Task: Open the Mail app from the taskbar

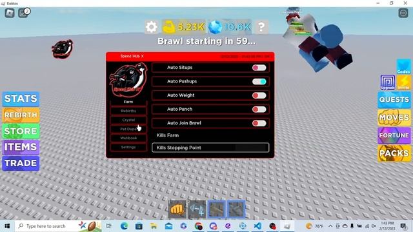Action: click(x=168, y=226)
